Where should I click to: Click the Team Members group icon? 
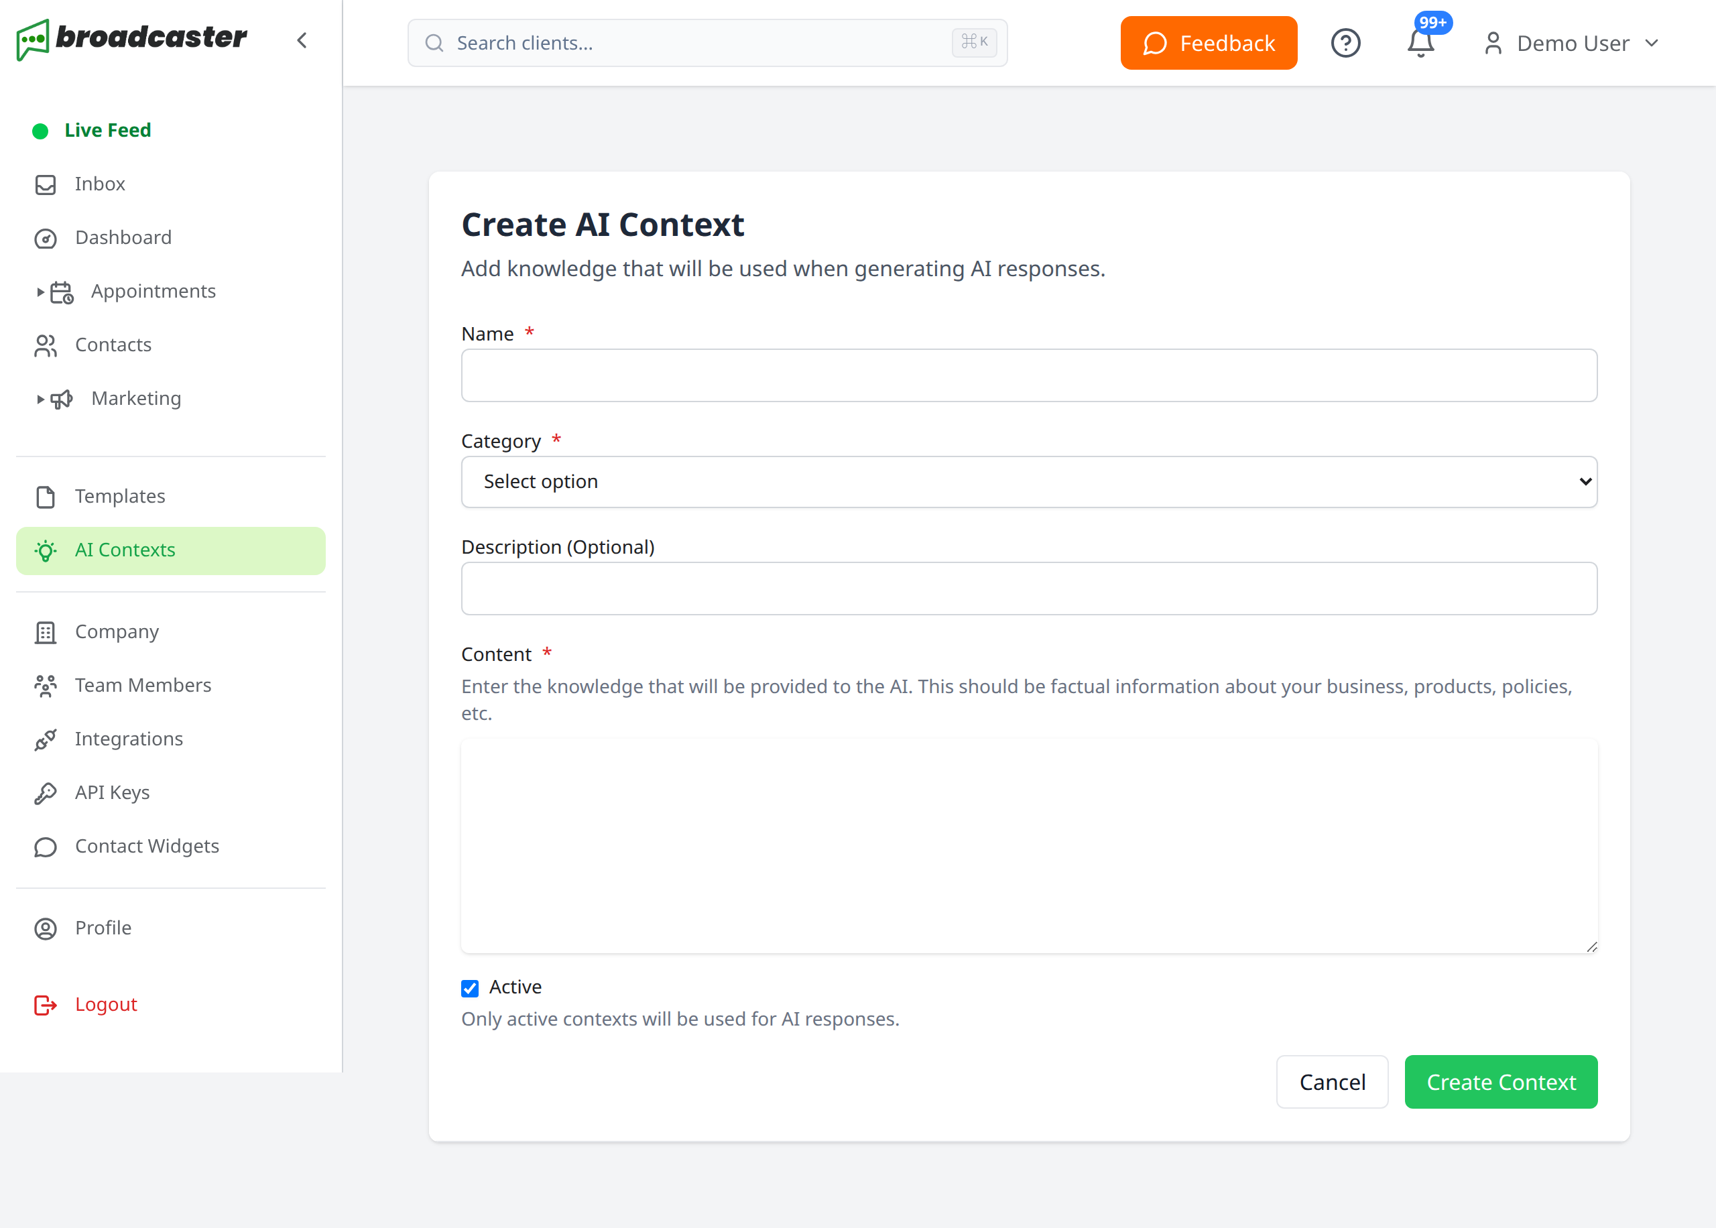tap(46, 686)
